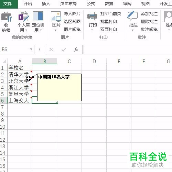This screenshot has height=172, width=172.
Task: Select row 10 header
Action: 4,127
